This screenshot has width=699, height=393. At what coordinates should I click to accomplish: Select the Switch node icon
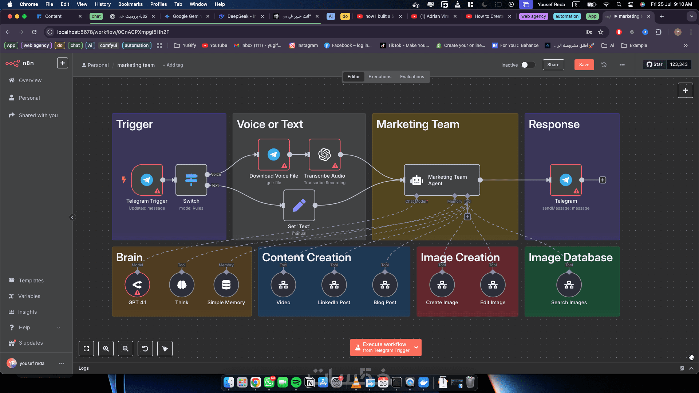click(191, 180)
